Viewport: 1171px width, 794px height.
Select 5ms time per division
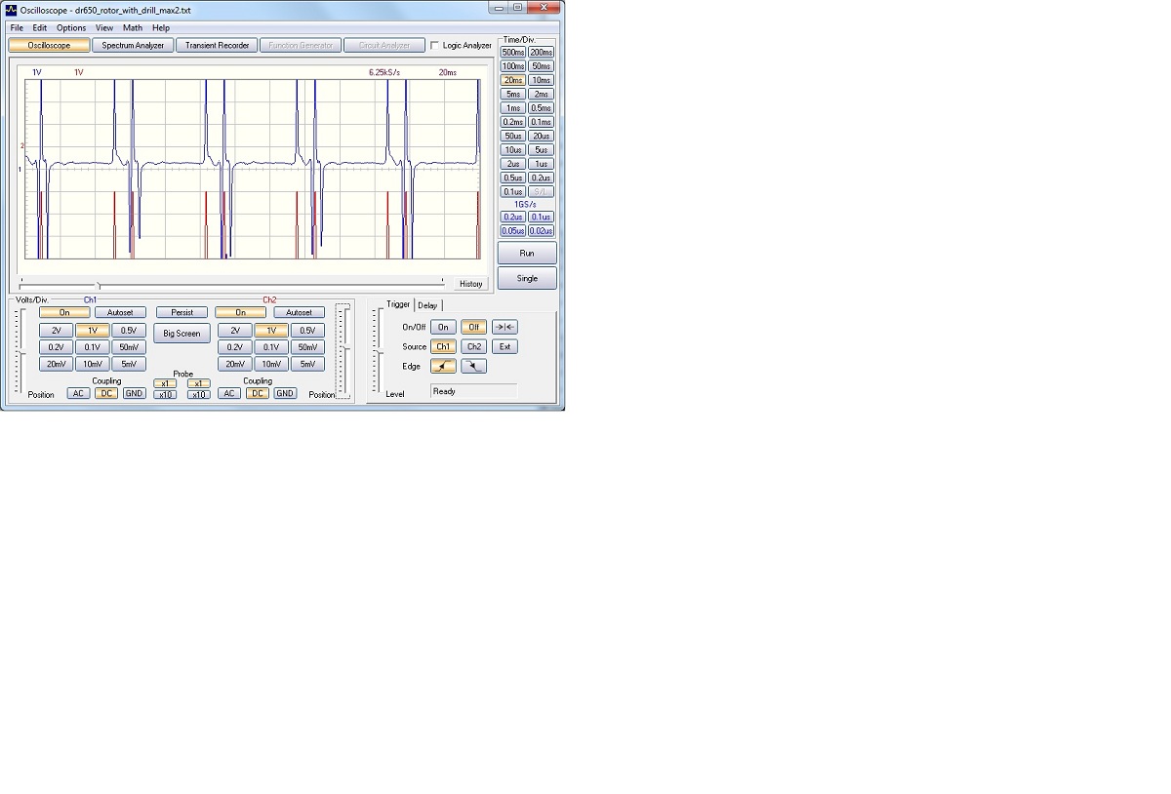coord(512,95)
